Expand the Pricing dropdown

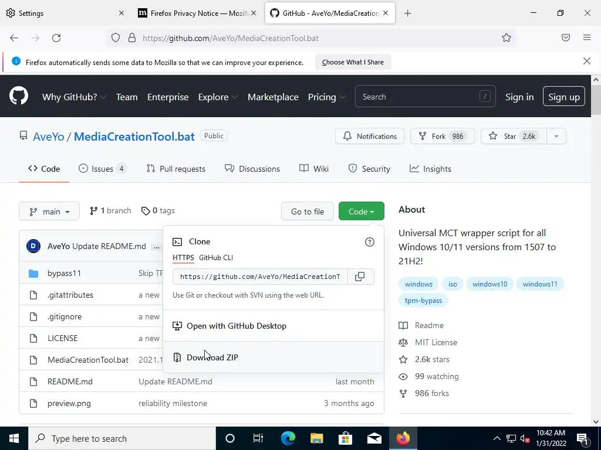[326, 97]
